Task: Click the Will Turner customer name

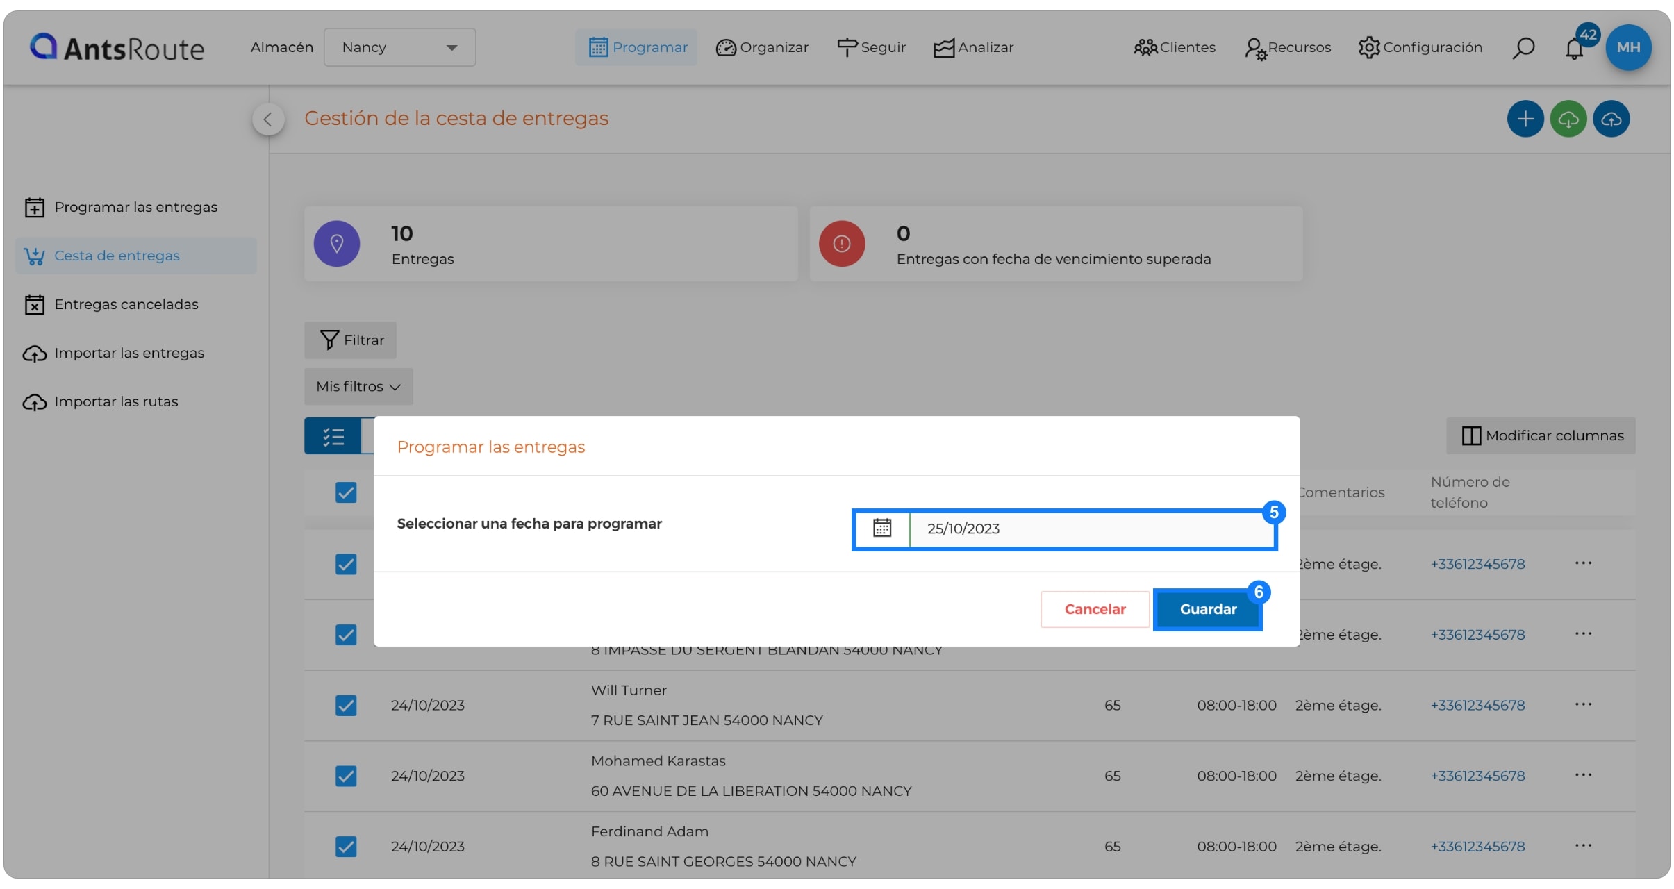Action: click(x=629, y=690)
